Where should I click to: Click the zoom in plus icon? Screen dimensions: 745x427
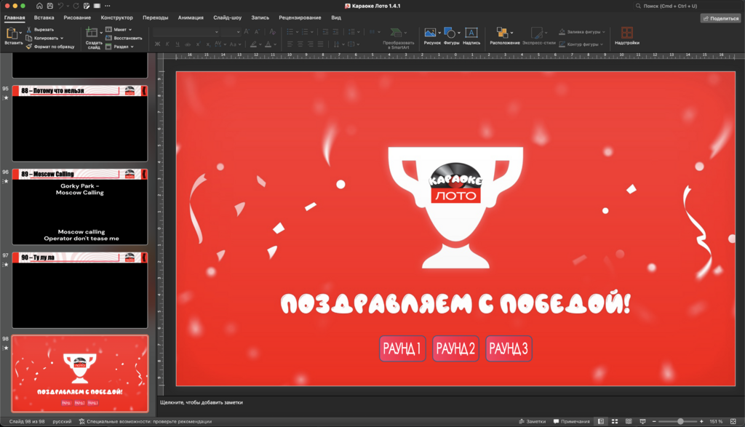click(701, 421)
